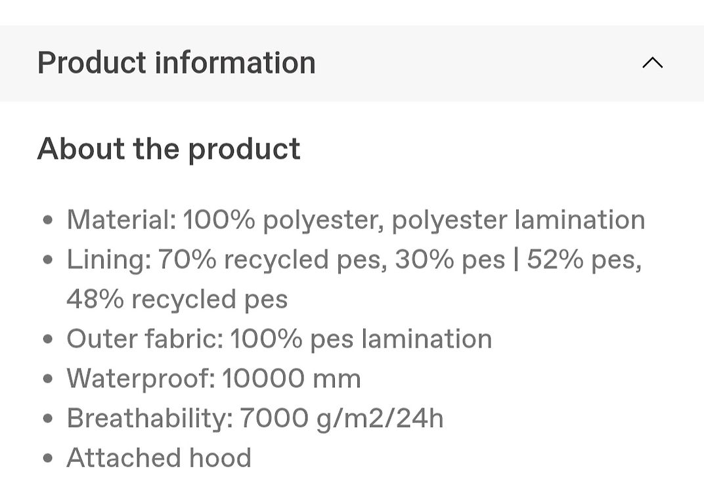Screen dimensions: 704x504
Task: Click the word polyester lamination in Material
Action: point(519,220)
